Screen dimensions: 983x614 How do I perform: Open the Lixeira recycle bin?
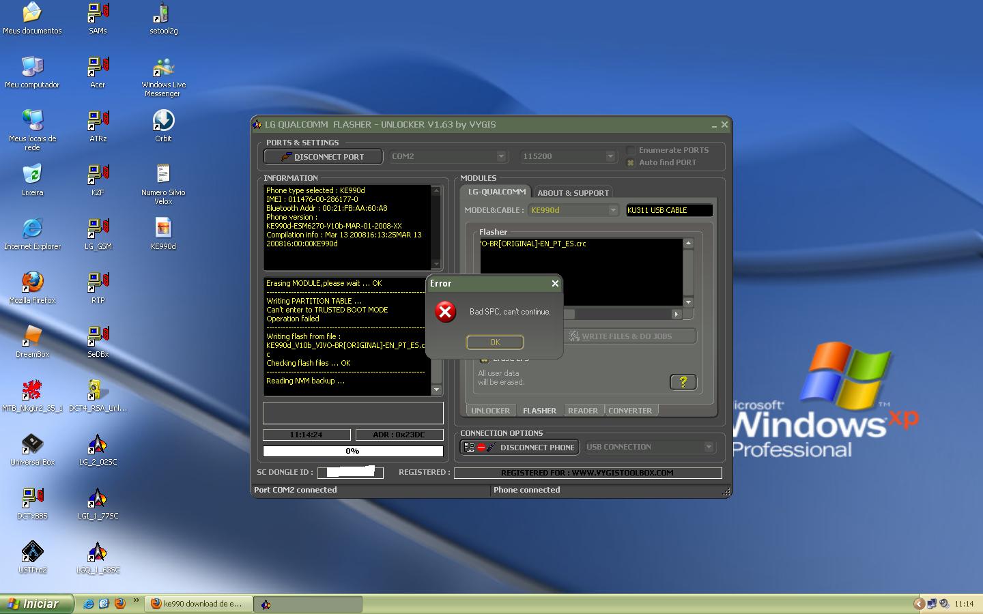pyautogui.click(x=32, y=180)
